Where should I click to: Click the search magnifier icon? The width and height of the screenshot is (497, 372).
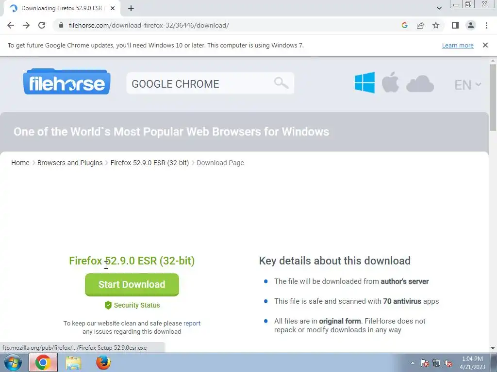281,83
